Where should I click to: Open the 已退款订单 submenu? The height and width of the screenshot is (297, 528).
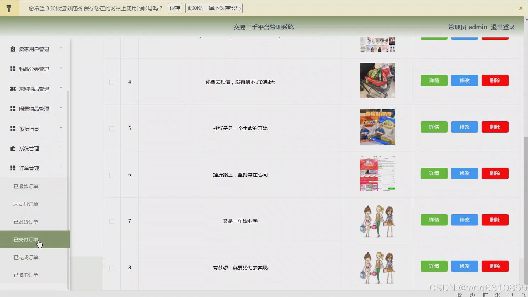(35, 186)
